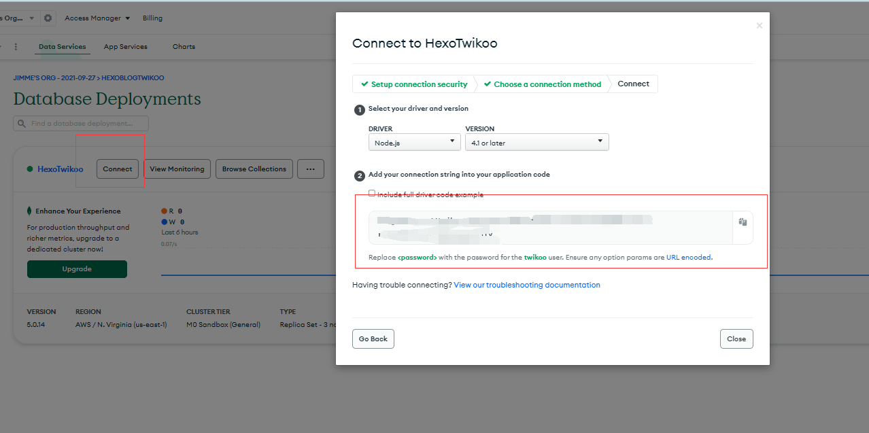The image size is (869, 433).
Task: Open the Charts tab
Action: (184, 47)
